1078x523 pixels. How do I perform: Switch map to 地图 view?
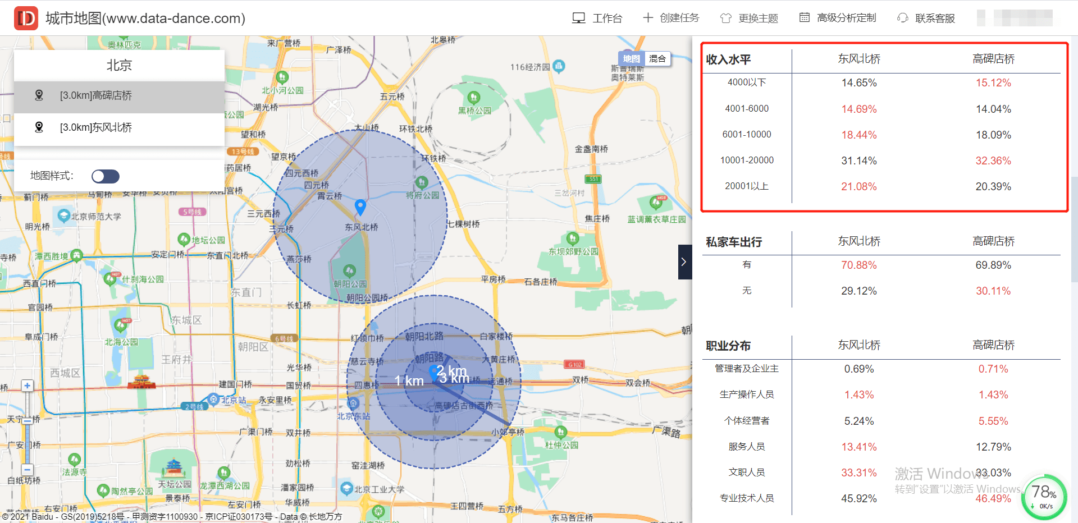tap(631, 58)
